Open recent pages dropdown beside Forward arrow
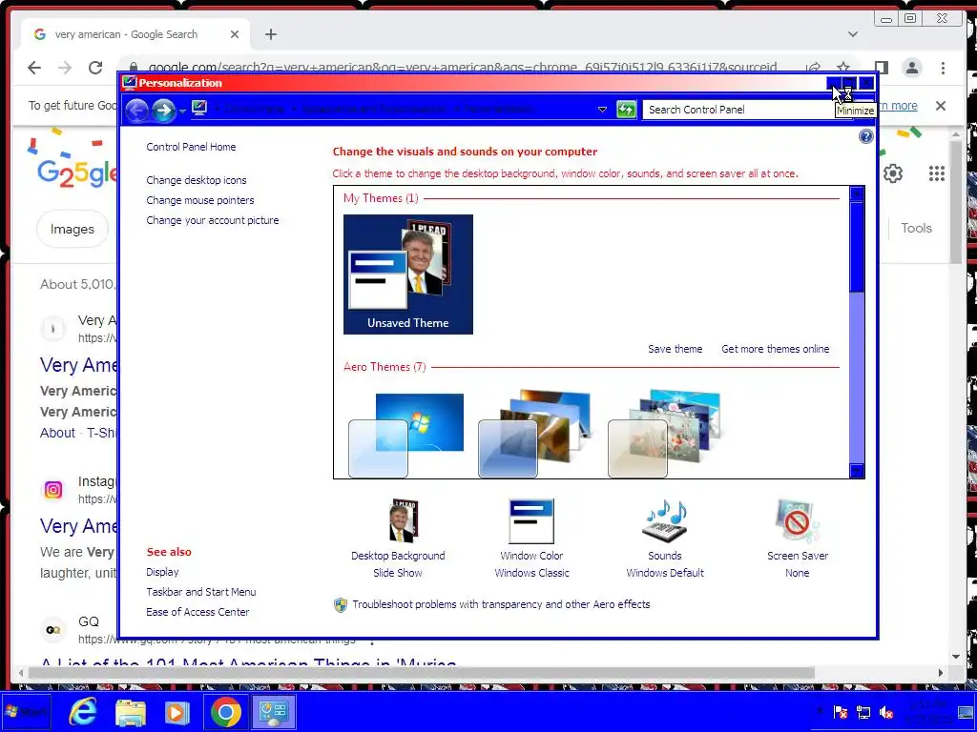 pyautogui.click(x=182, y=111)
